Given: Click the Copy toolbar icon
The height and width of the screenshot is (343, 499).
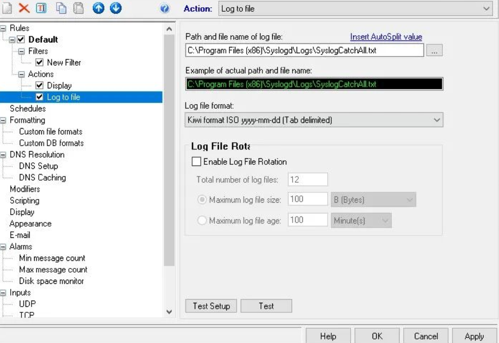Looking at the screenshot, I should (61, 8).
